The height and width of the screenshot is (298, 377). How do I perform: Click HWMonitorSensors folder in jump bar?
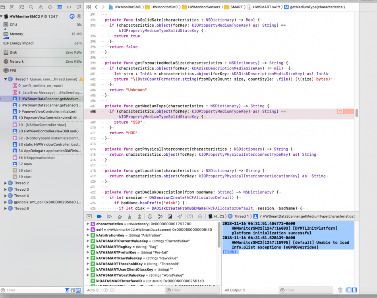point(201,7)
